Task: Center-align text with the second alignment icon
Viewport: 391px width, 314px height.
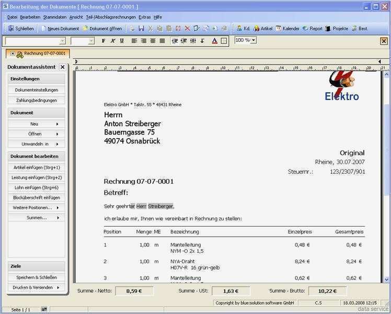Action: point(143,41)
